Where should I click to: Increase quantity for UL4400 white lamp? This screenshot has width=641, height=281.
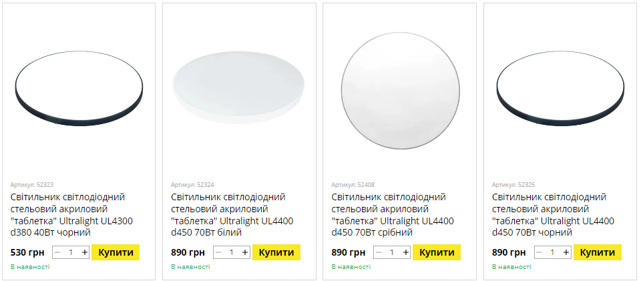tap(245, 252)
